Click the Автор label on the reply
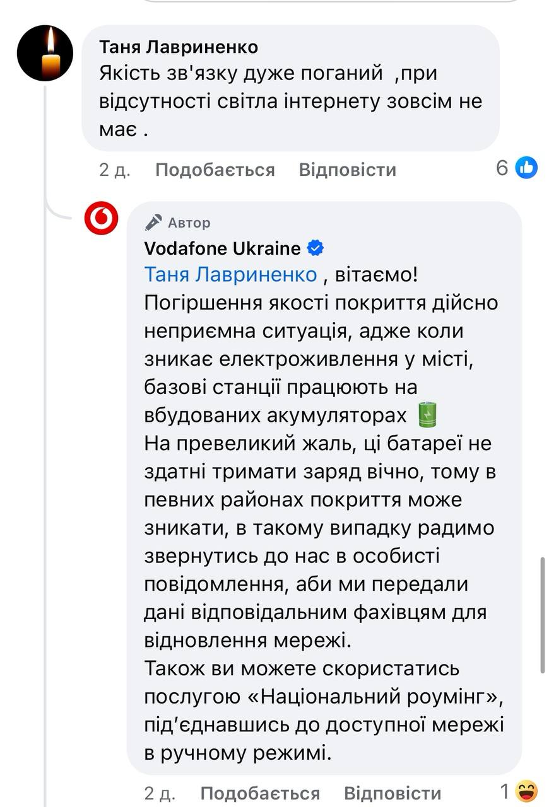The width and height of the screenshot is (549, 807). click(x=189, y=223)
